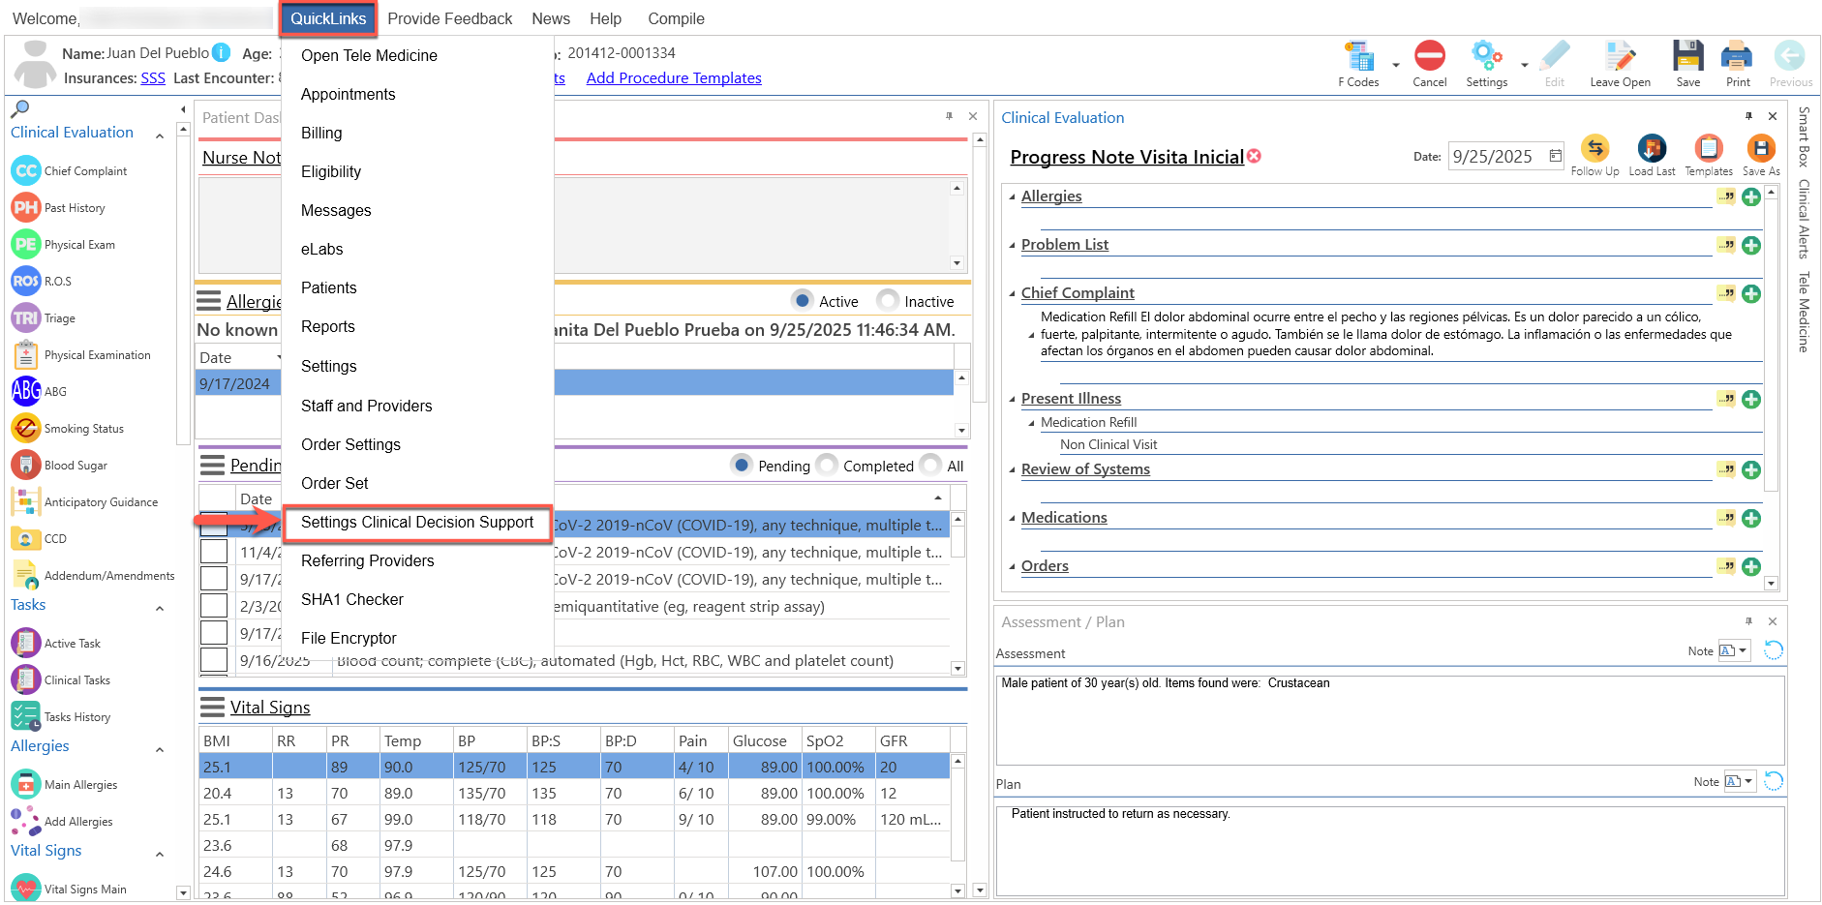
Task: Collapse the Vital Signs sidebar section
Action: 160,855
